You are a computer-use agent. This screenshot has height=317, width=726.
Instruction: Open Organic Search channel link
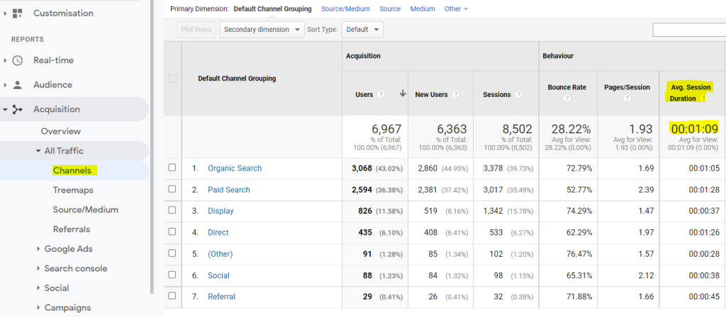point(235,168)
